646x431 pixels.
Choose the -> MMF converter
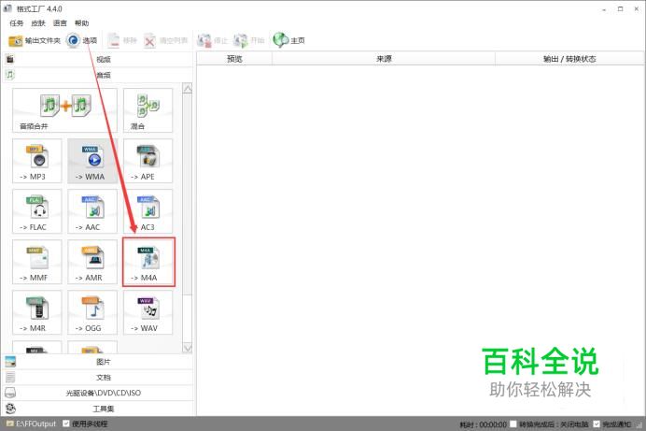[x=37, y=262]
